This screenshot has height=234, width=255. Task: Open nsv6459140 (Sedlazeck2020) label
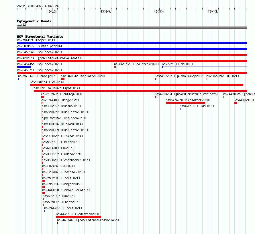tap(40, 52)
